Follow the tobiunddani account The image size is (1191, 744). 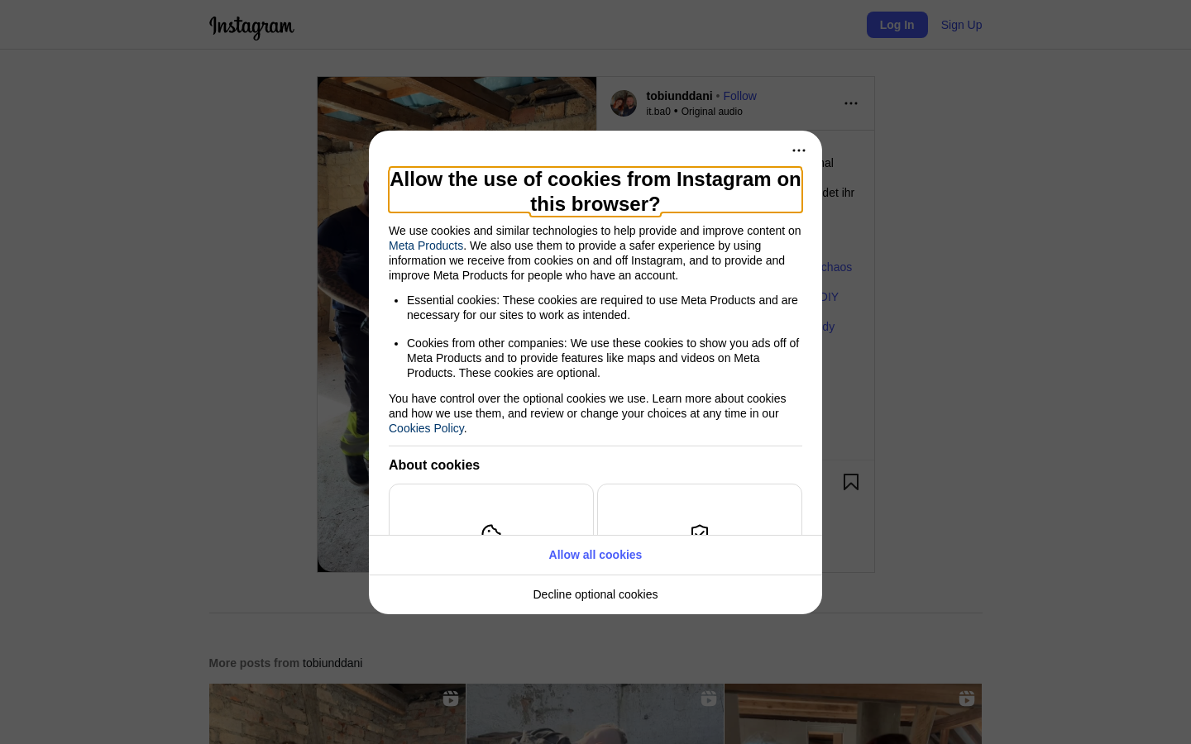click(x=739, y=96)
